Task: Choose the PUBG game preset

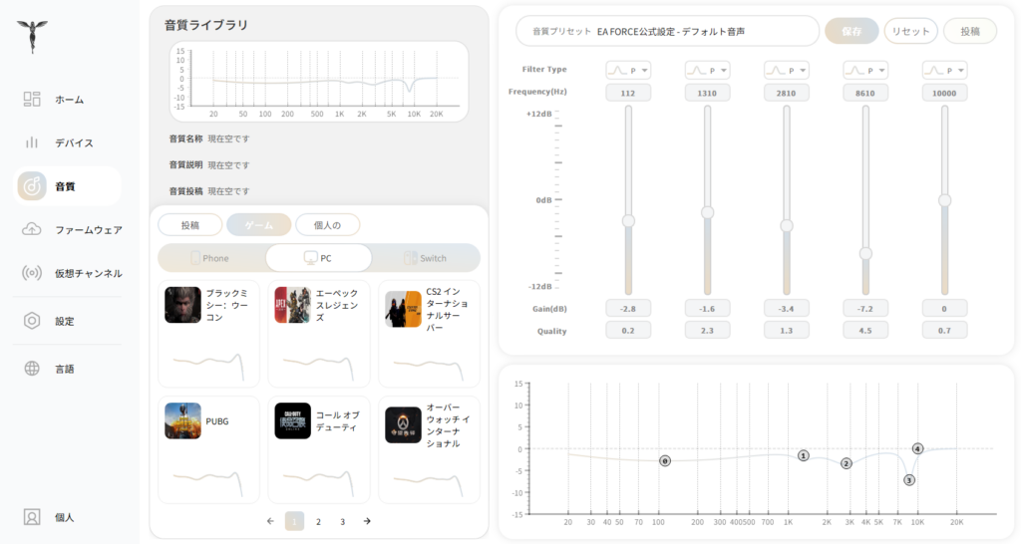Action: pos(209,449)
